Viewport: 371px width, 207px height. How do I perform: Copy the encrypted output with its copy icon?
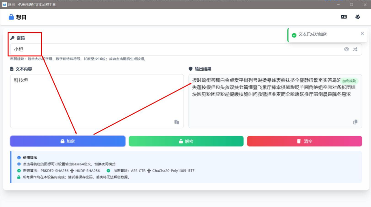356,122
